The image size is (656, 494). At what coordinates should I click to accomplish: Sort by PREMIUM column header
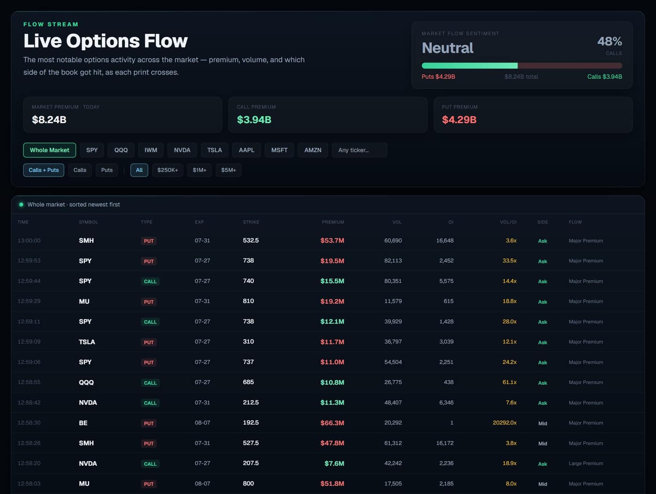(333, 222)
